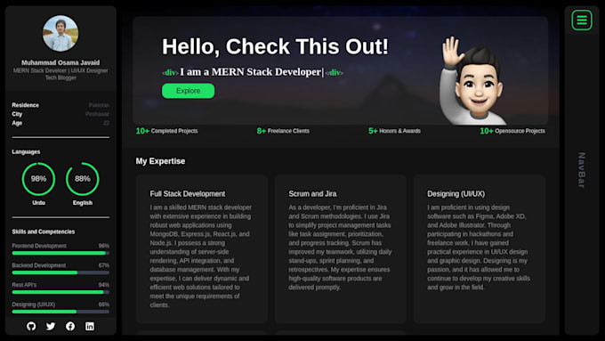Screen dimensions: 605x341
Task: Open the hamburger menu icon
Action: 582,20
